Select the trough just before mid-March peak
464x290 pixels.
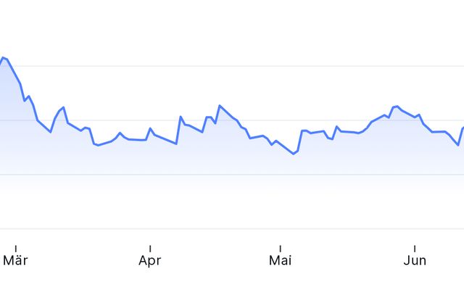coord(51,132)
